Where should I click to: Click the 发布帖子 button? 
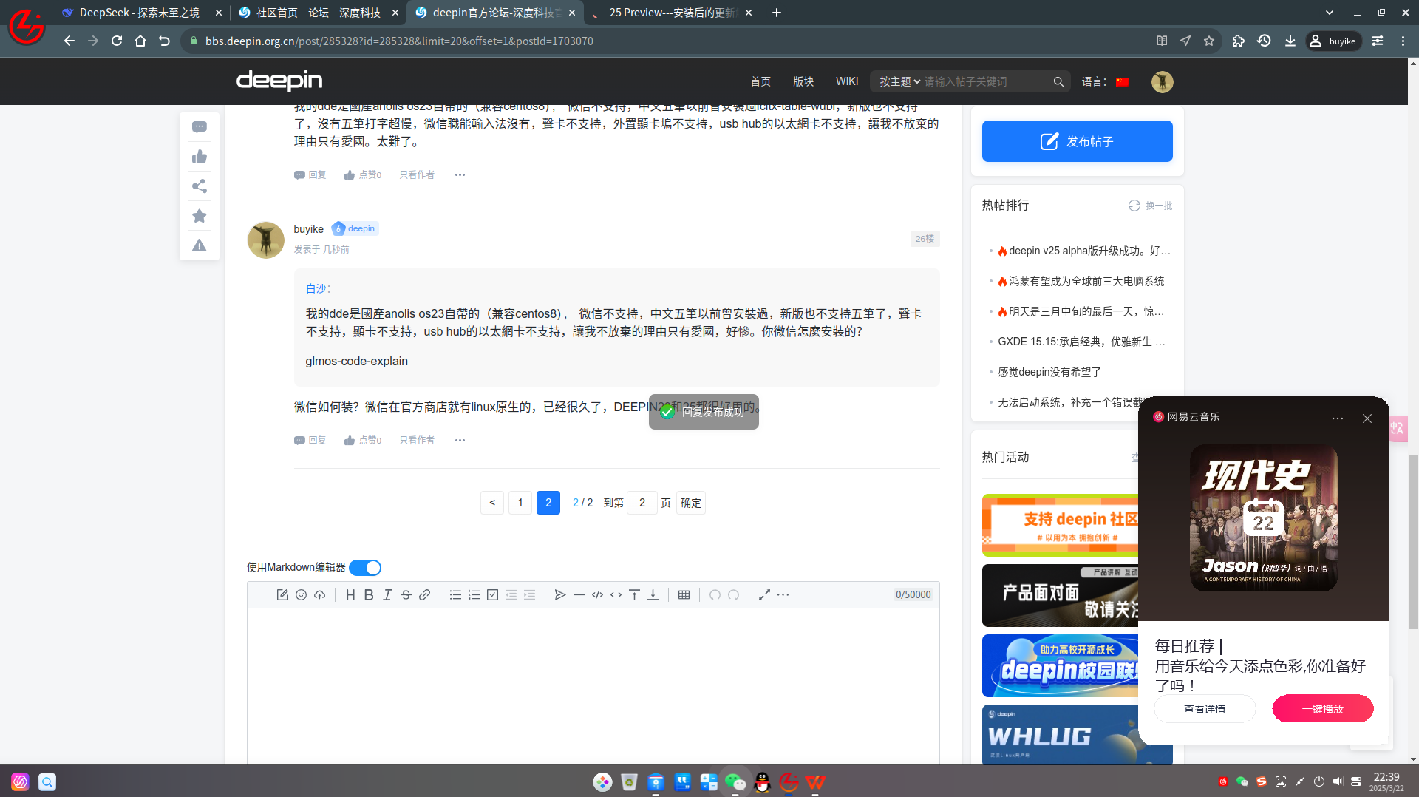(1077, 141)
